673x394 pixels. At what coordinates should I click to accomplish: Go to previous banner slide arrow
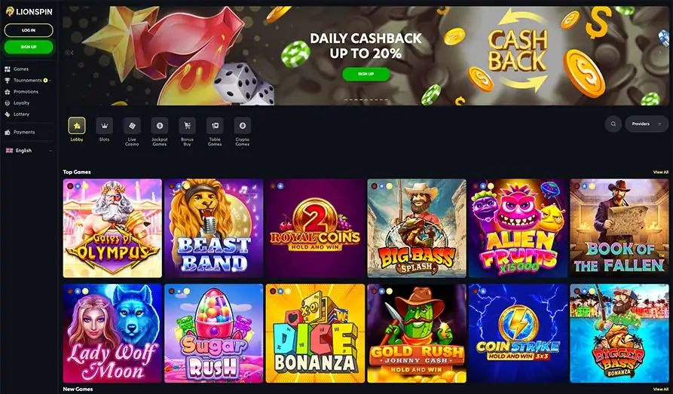[72, 53]
